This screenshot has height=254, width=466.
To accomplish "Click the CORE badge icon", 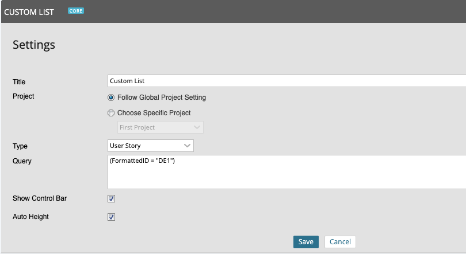I will [x=75, y=10].
